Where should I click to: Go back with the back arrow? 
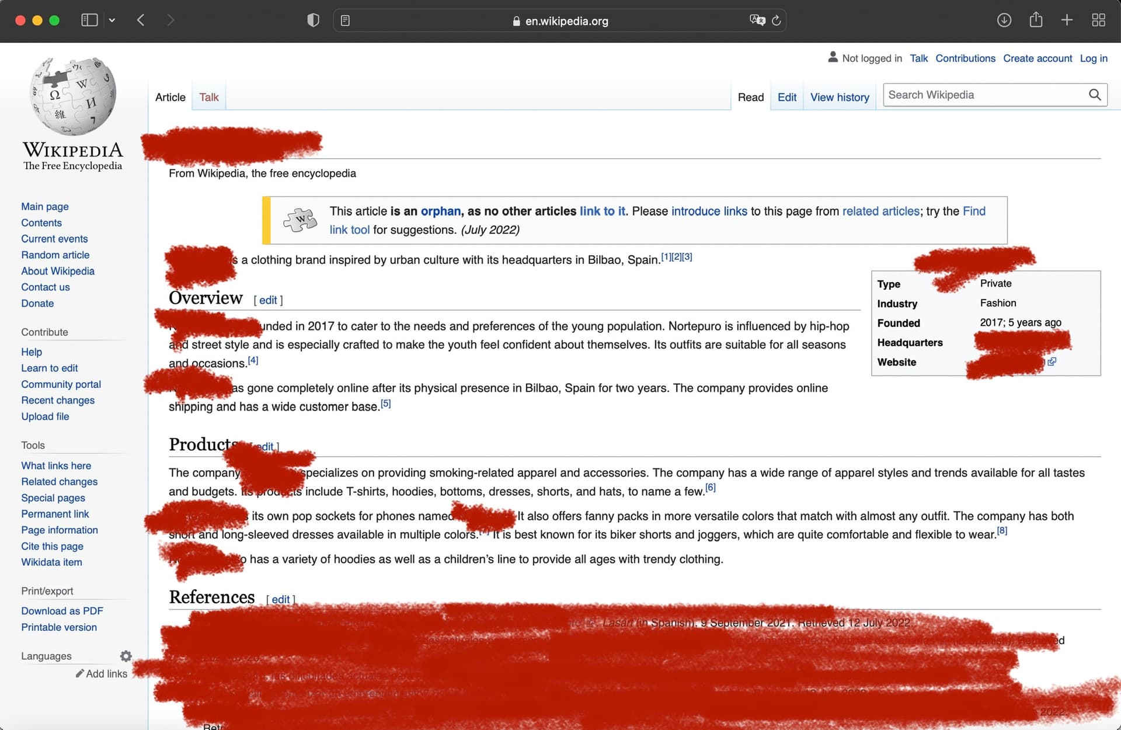[141, 20]
